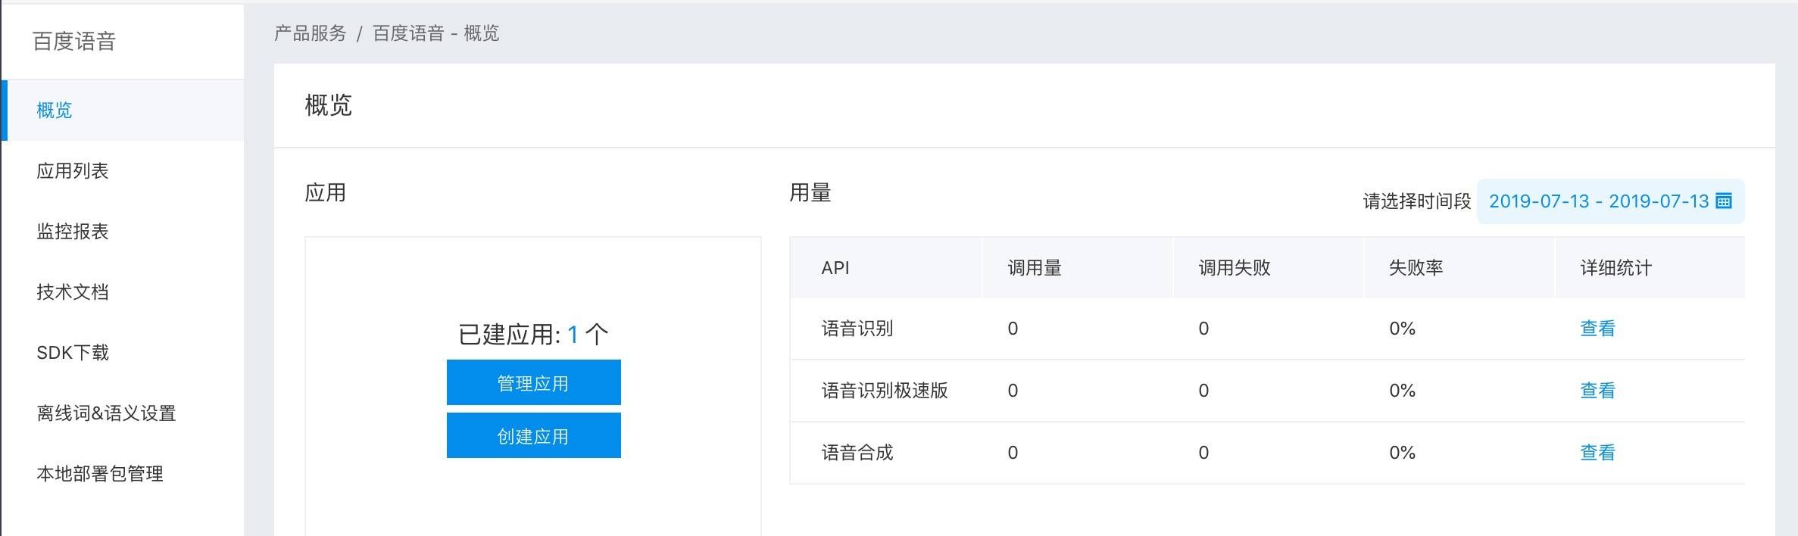Click the 请选择时间段 label

[x=1416, y=201]
